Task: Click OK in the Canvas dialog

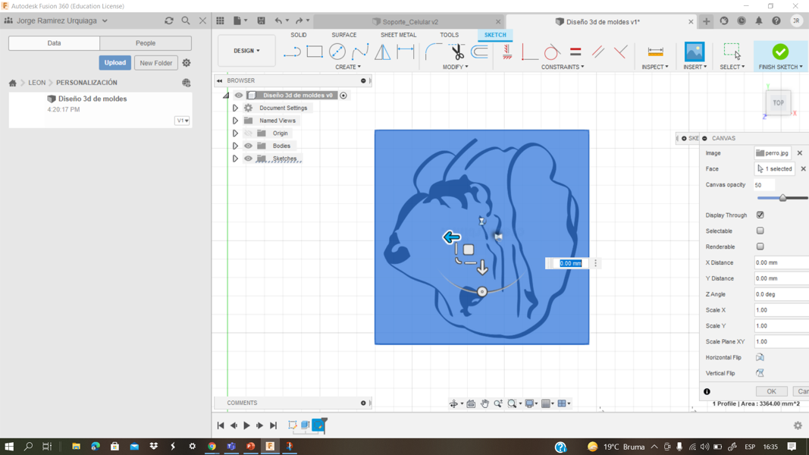Action: 771,391
